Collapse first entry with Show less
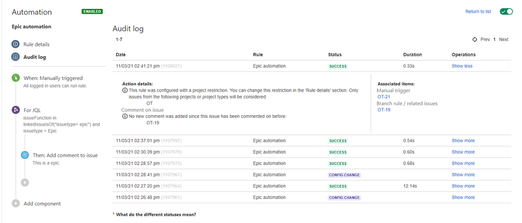This screenshot has height=223, width=522. 462,66
